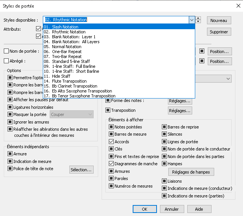The height and width of the screenshot is (216, 243).
Task: Toggle the Abrégé checkbox
Action: 6,61
